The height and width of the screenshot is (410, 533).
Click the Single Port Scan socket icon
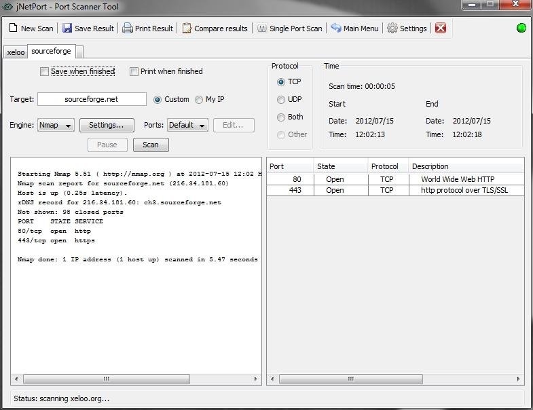(x=261, y=28)
